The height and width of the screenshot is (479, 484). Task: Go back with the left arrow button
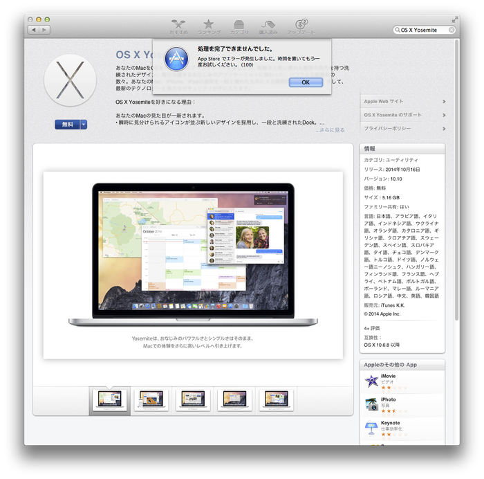[34, 30]
